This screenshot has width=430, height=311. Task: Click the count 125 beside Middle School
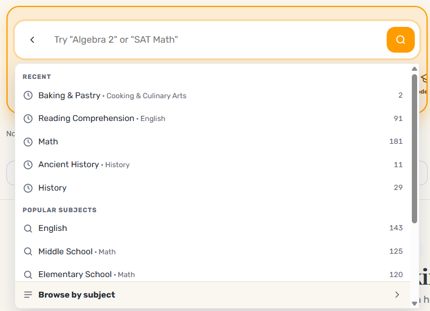(x=396, y=251)
